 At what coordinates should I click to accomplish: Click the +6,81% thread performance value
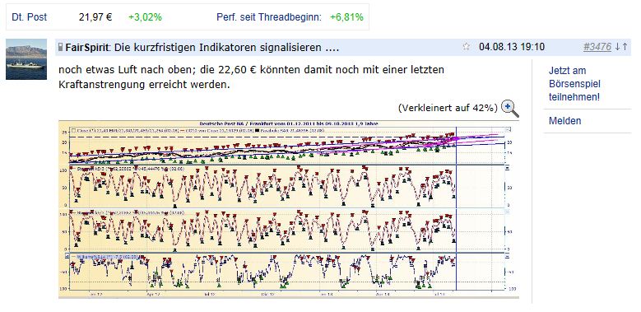pos(346,17)
